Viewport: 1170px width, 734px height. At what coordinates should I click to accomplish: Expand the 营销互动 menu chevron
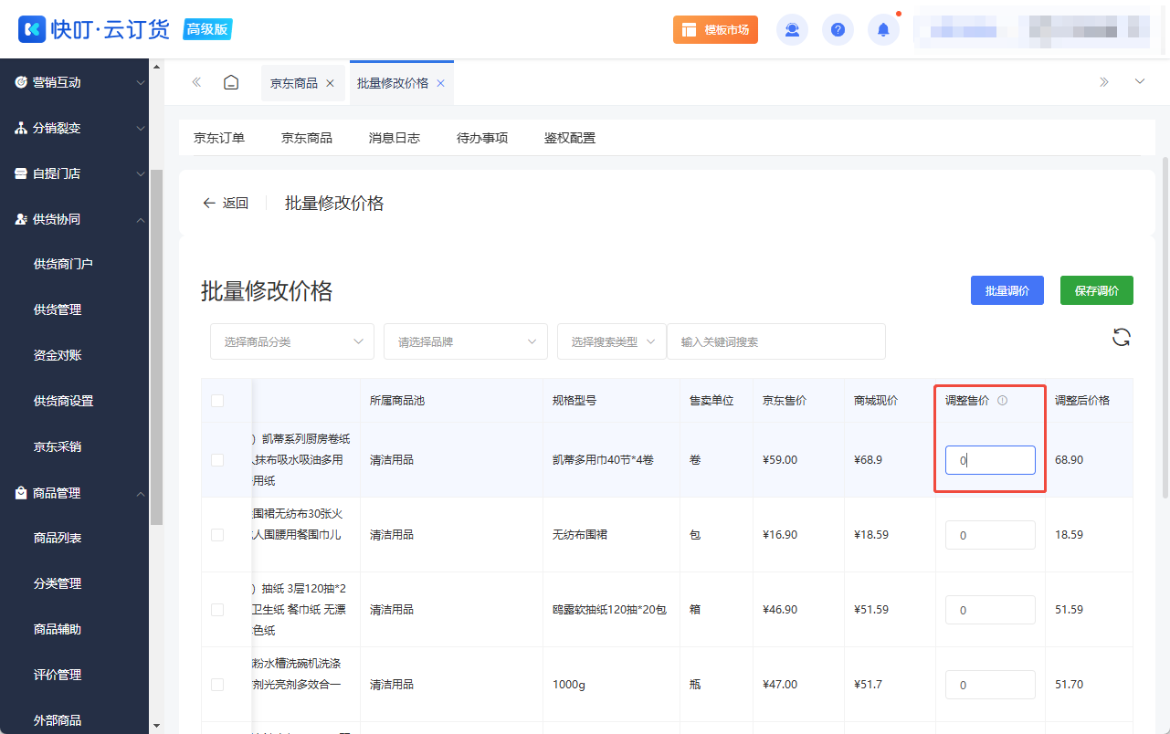pos(141,82)
